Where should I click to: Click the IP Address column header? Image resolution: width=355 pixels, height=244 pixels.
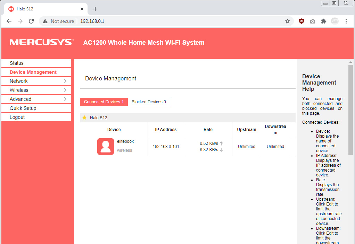(166, 130)
